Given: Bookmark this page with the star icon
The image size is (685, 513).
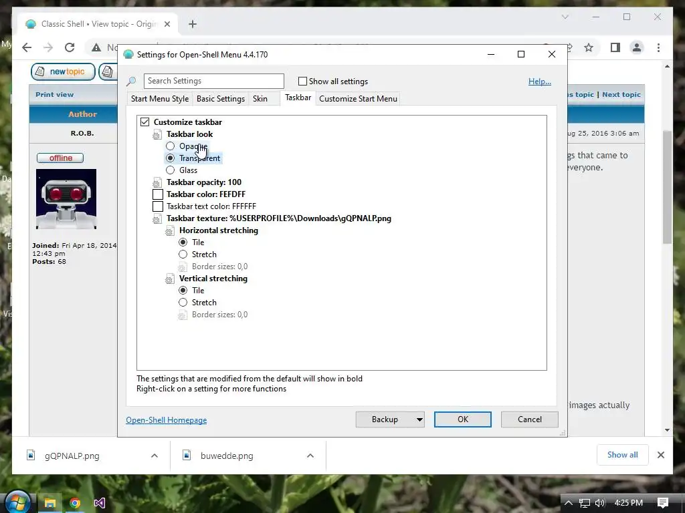Looking at the screenshot, I should click(x=589, y=47).
